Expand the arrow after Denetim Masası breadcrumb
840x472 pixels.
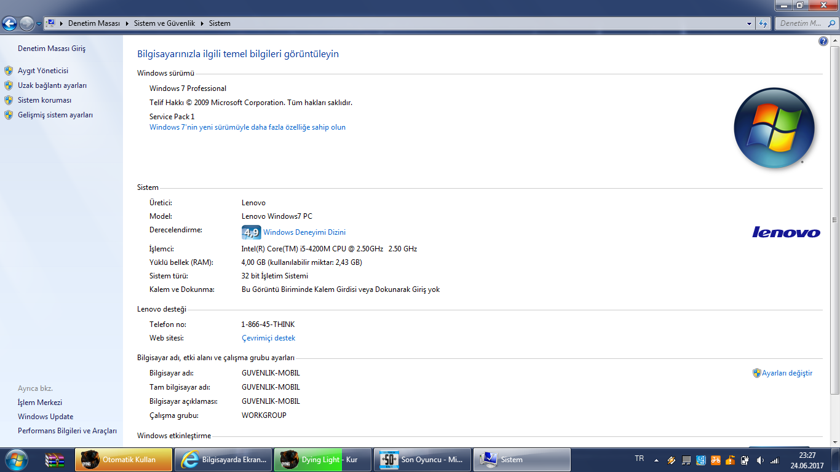pos(127,23)
